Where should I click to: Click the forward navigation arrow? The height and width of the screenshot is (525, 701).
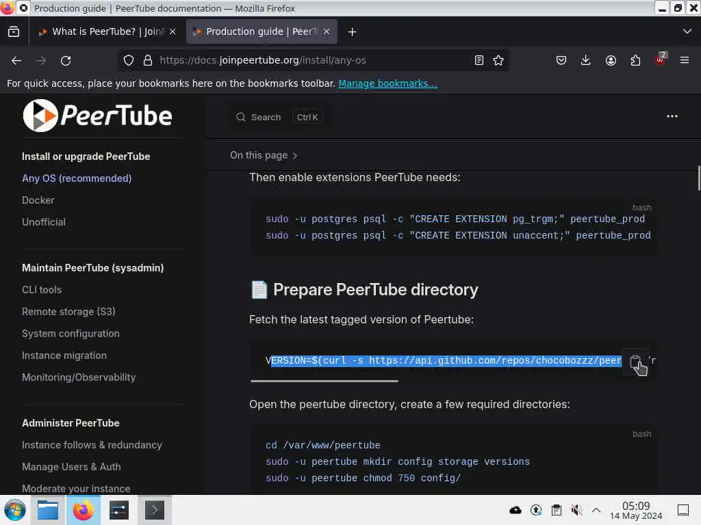coord(41,60)
